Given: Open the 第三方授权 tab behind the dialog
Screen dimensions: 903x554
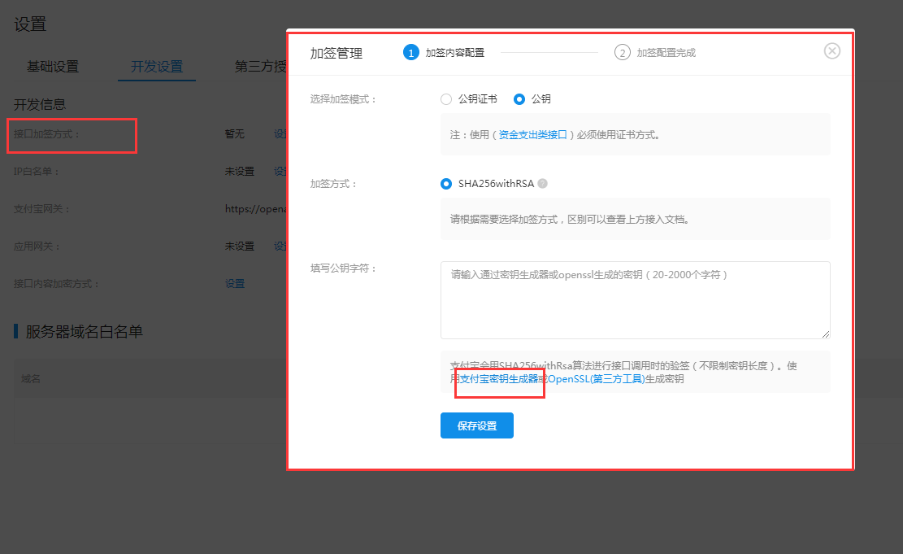Looking at the screenshot, I should 260,66.
